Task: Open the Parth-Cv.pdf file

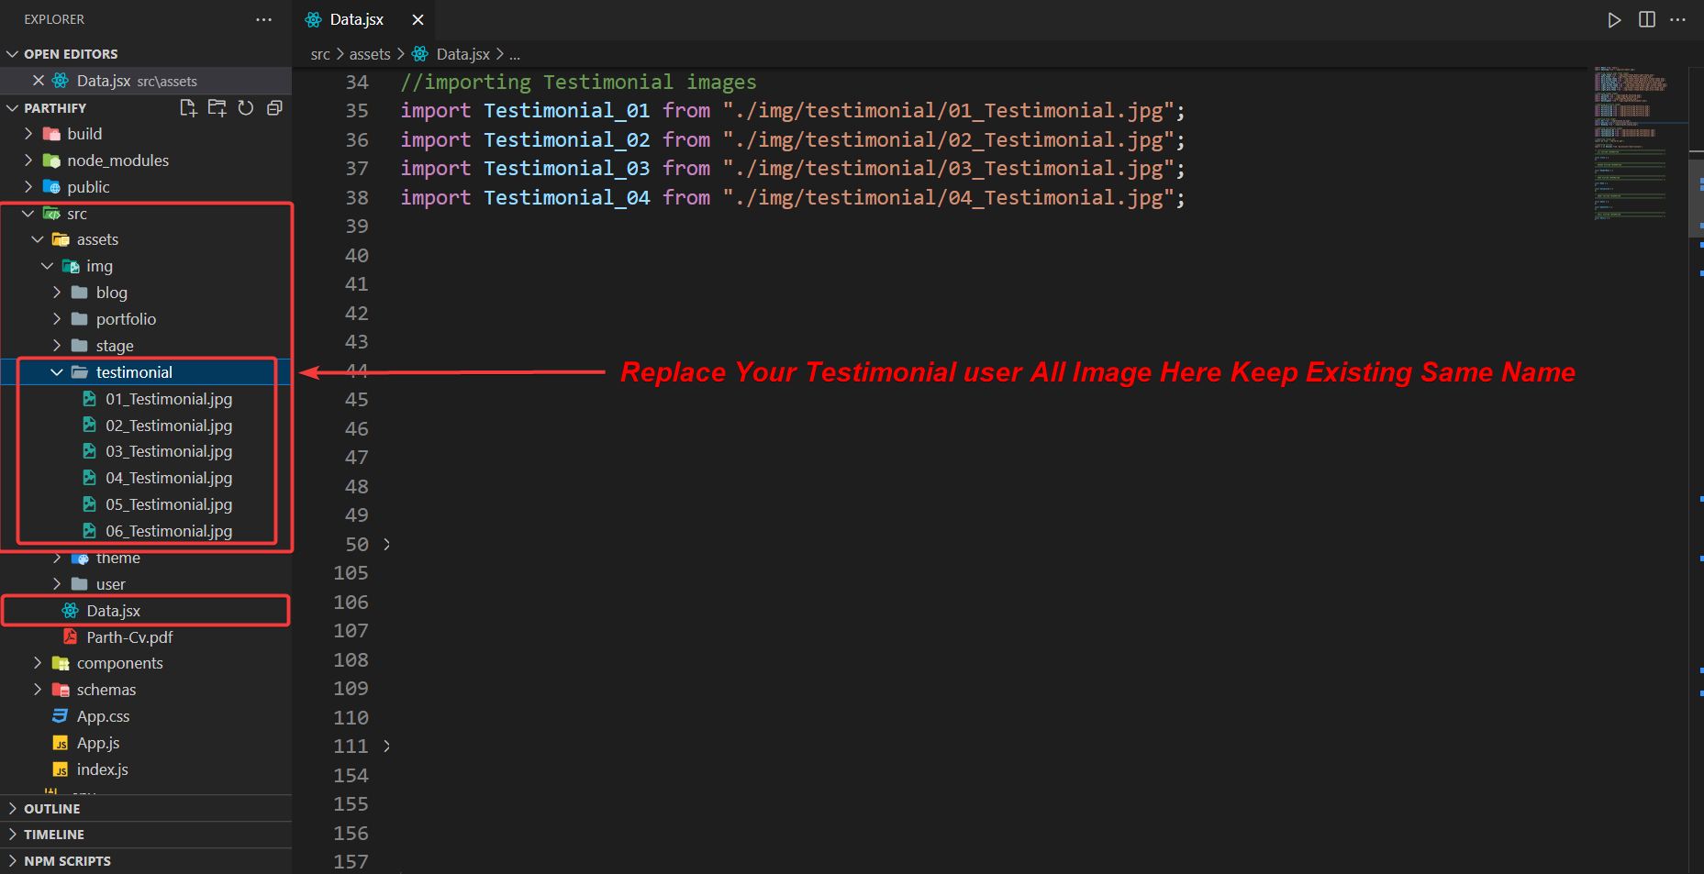Action: (129, 637)
